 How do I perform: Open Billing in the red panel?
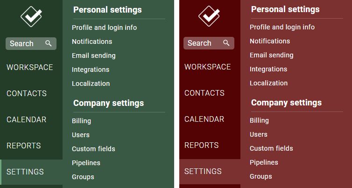259,120
